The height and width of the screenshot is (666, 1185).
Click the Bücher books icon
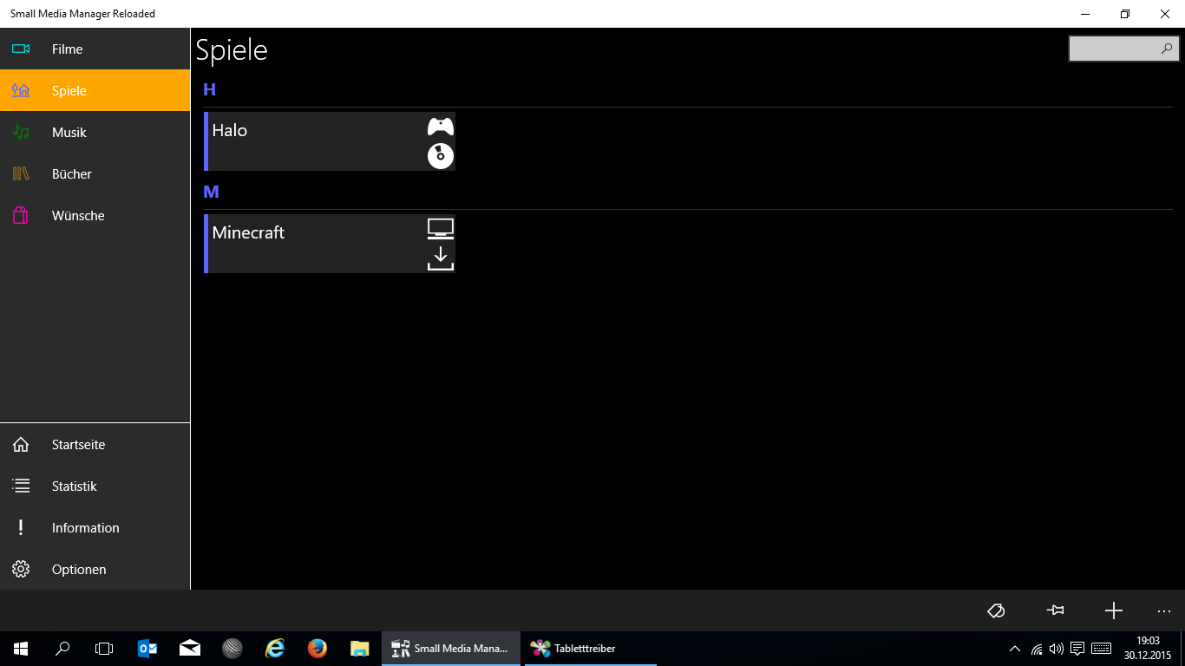point(21,173)
